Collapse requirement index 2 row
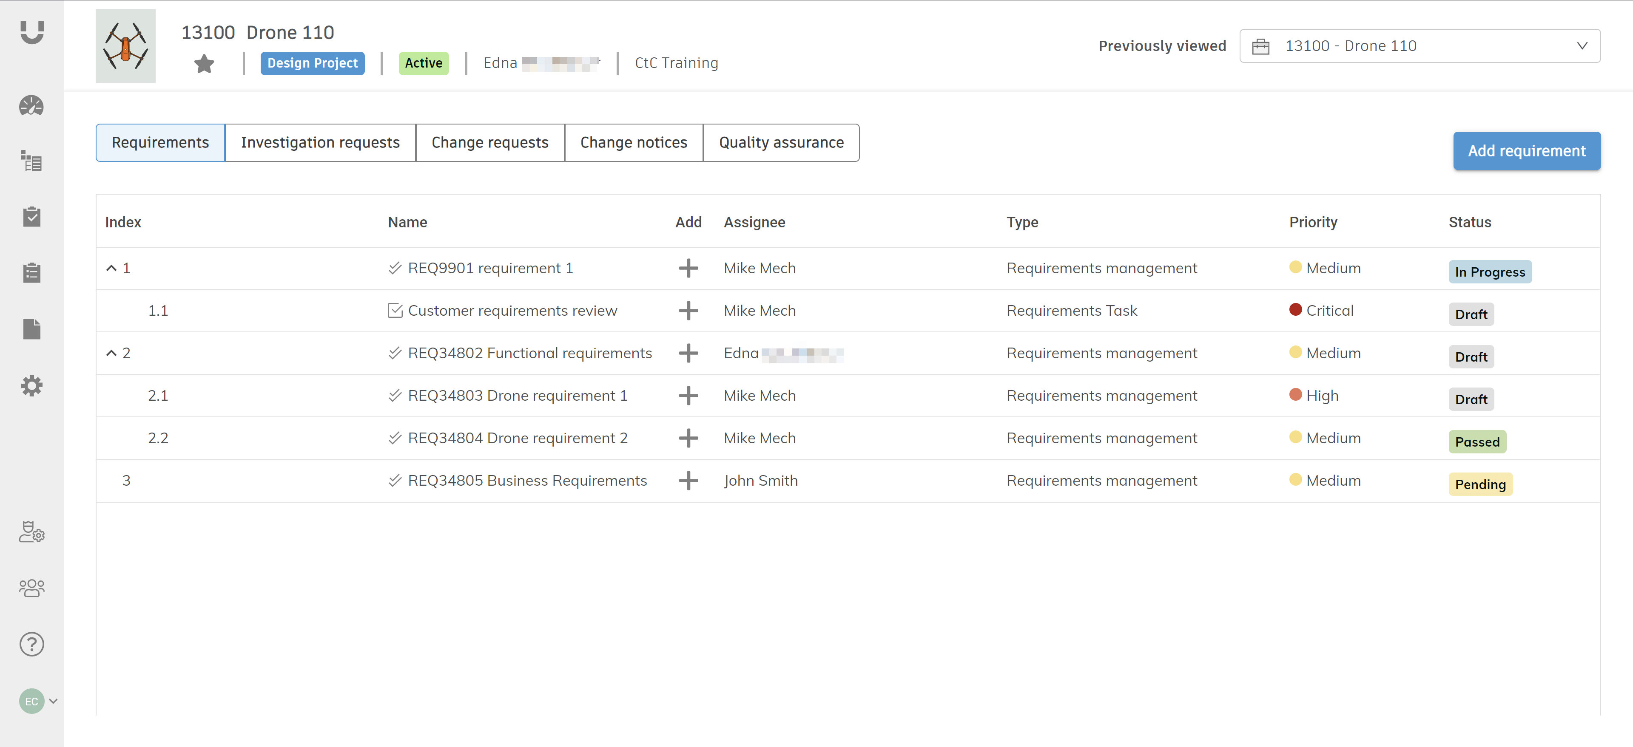Screen dimensions: 1633x747 (111, 353)
